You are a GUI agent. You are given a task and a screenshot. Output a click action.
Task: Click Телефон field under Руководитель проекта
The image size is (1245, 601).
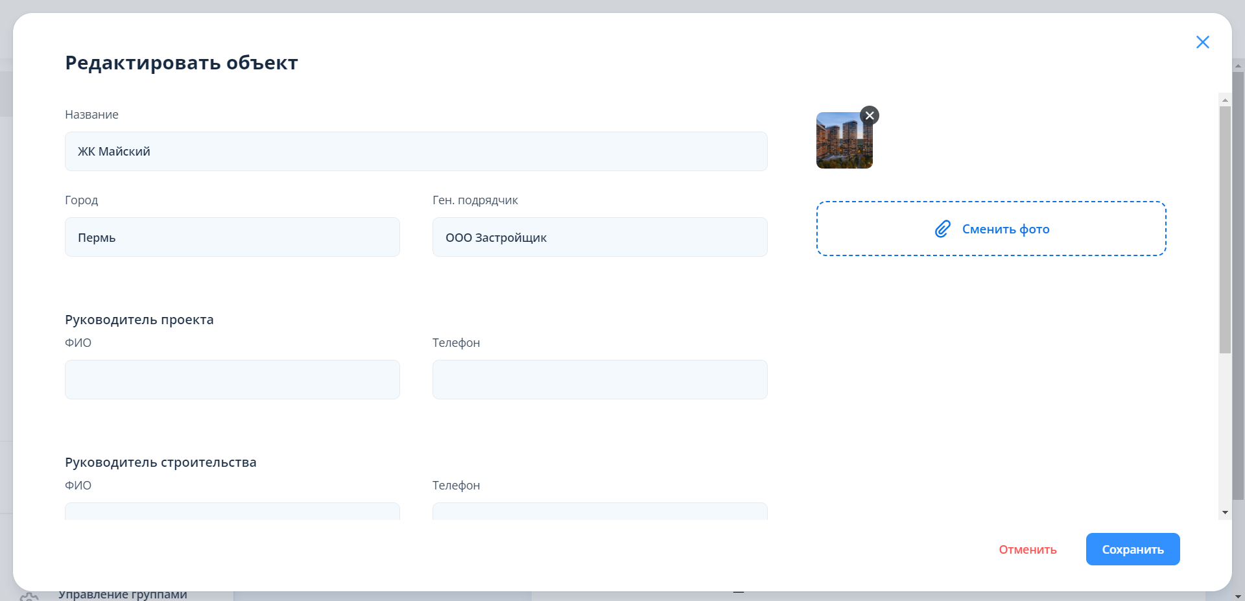600,380
